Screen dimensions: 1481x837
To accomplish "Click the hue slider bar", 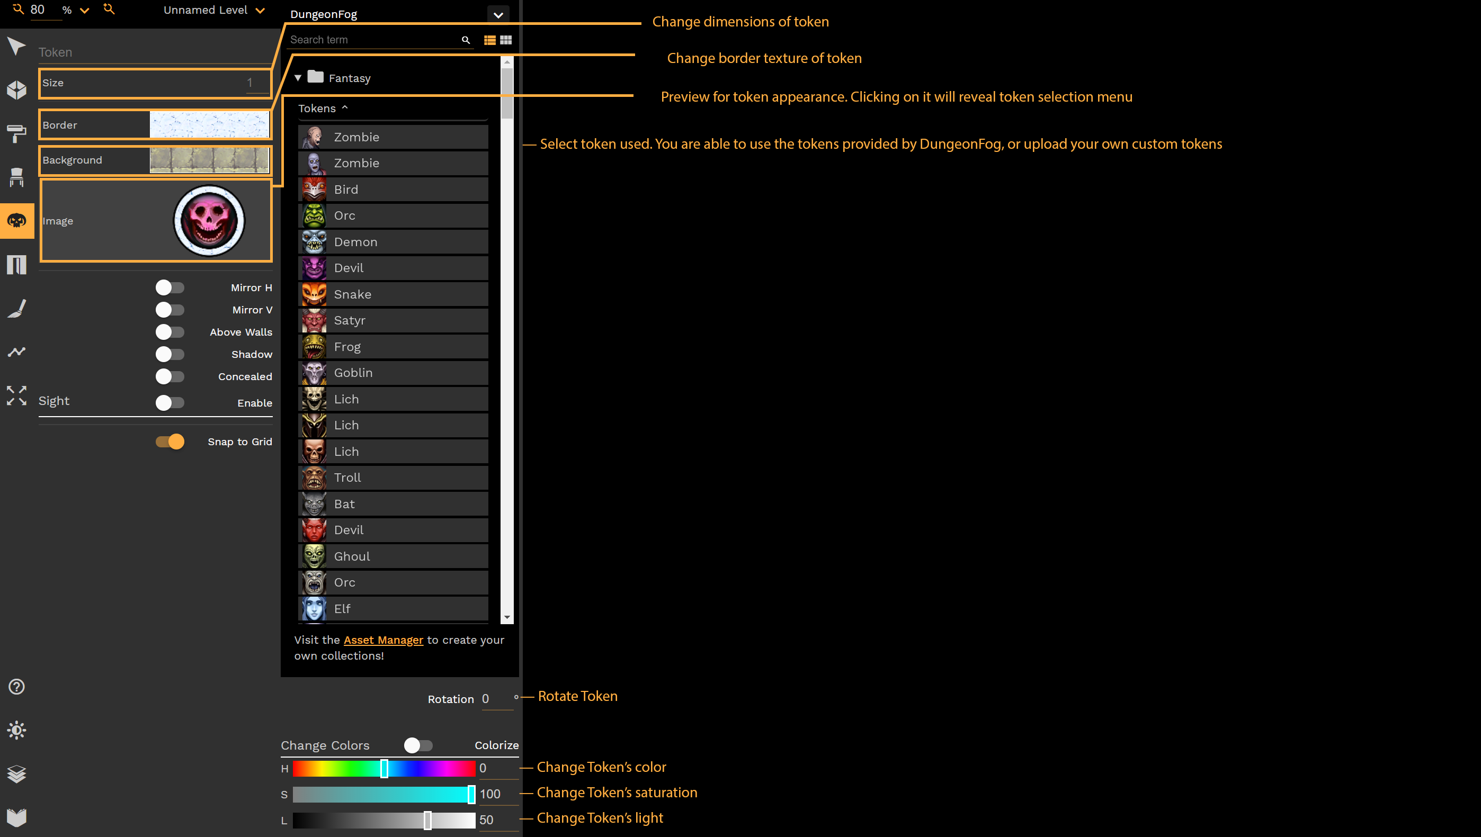I will [x=384, y=769].
